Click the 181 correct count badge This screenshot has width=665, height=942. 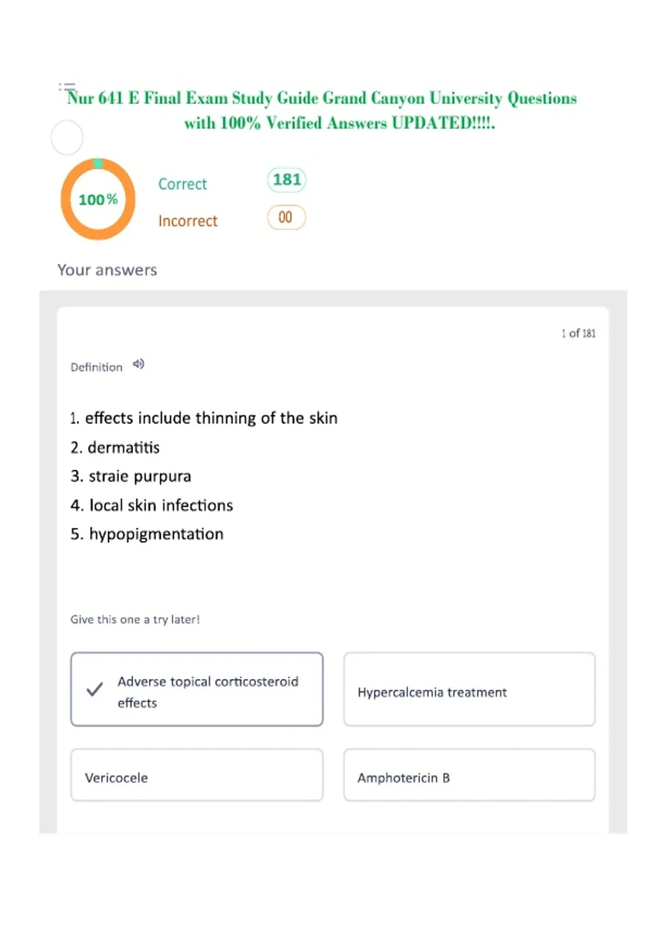point(287,180)
